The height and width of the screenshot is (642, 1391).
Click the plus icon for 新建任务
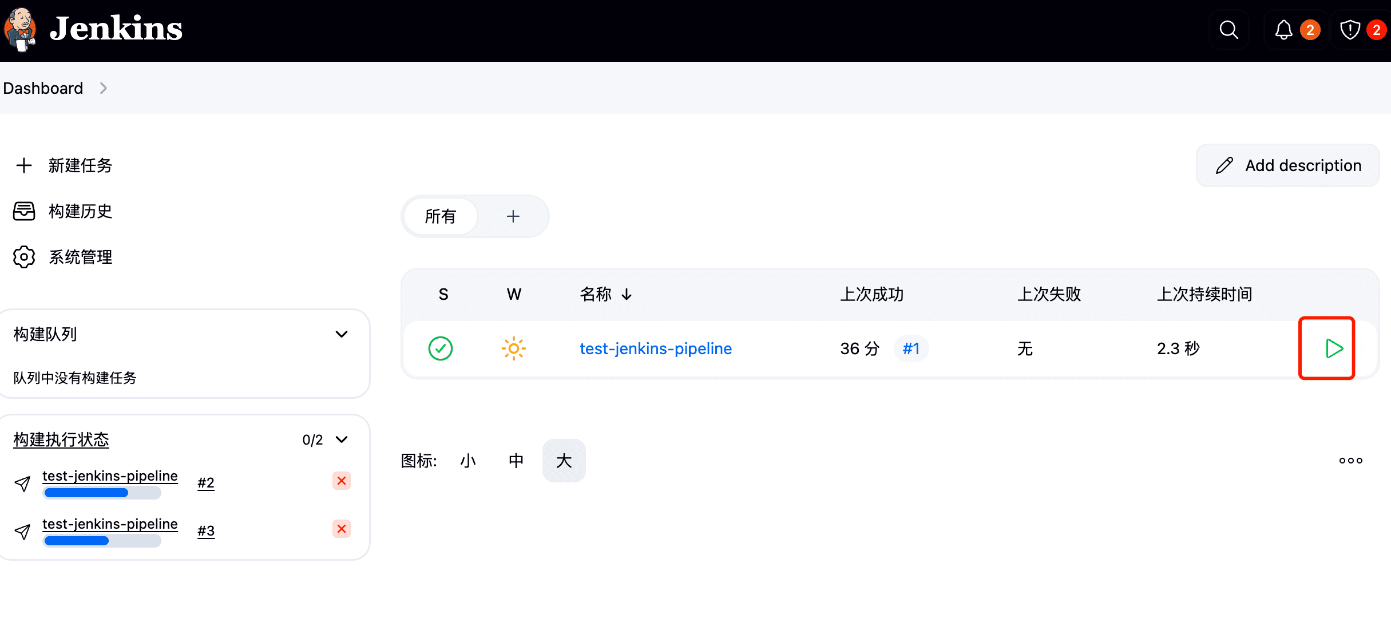[x=24, y=165]
